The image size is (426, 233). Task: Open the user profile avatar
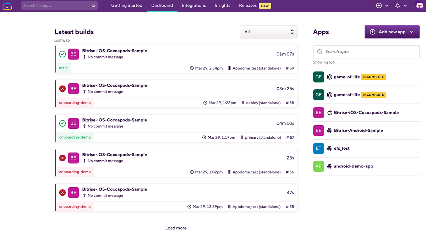coord(419,6)
